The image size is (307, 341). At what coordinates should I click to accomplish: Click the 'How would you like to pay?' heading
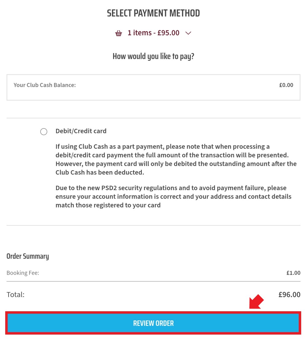153,56
